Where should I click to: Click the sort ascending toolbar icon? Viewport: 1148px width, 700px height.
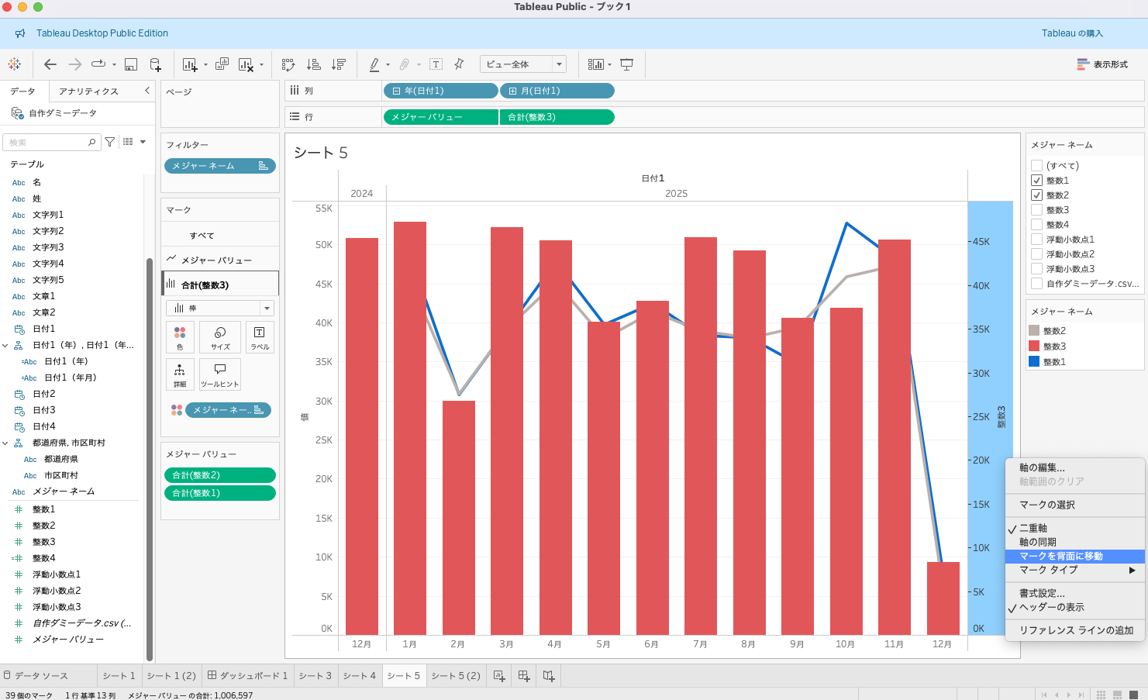(314, 64)
